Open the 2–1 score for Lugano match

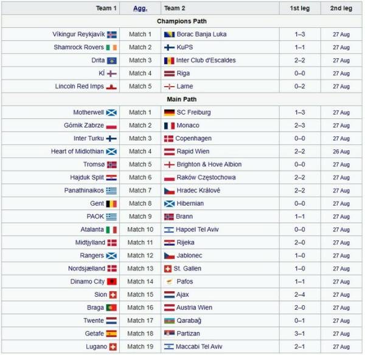[x=299, y=347]
